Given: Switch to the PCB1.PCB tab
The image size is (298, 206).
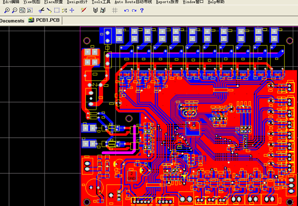Looking at the screenshot, I should tap(44, 20).
